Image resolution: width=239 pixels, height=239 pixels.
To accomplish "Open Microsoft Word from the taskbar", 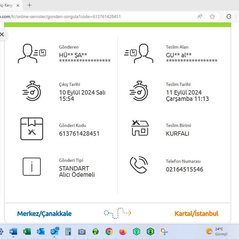I will (x=13, y=232).
